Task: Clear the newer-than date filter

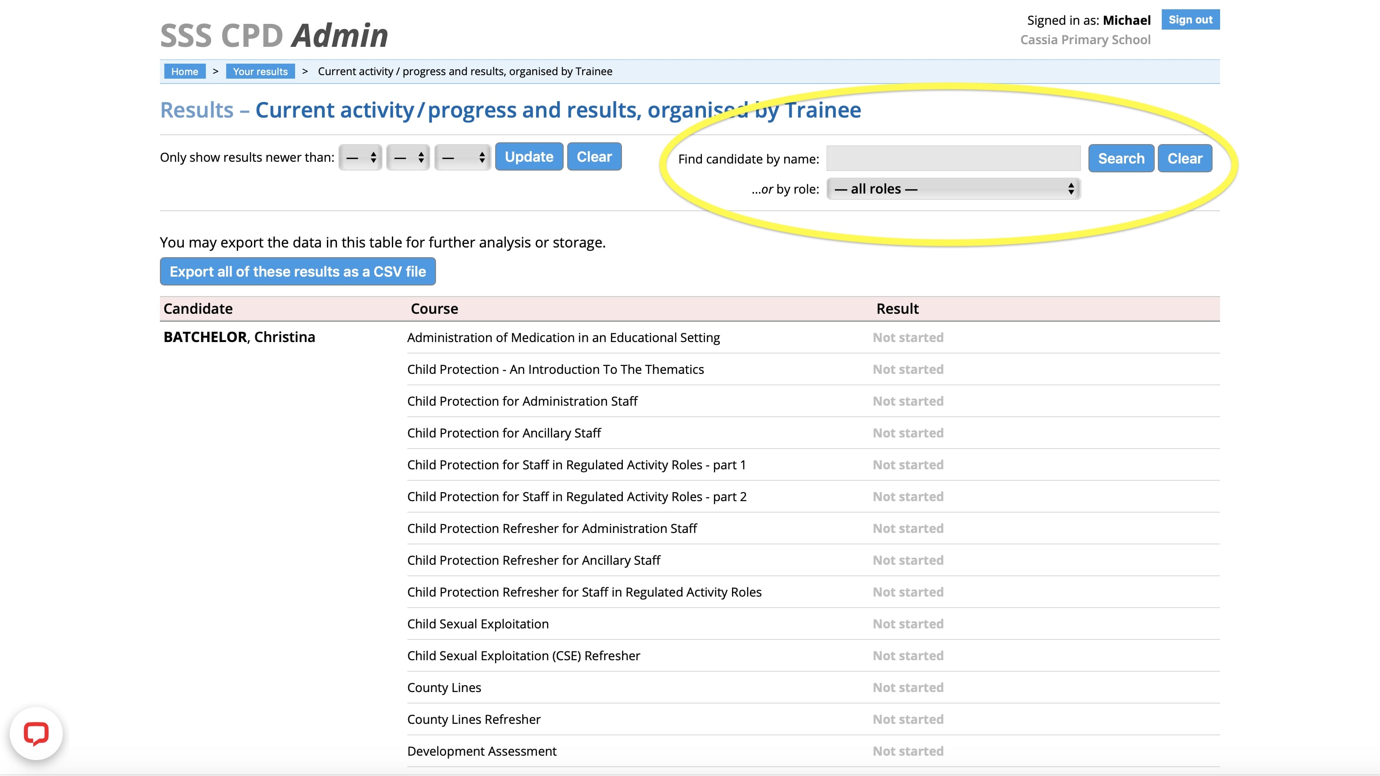Action: pos(594,156)
